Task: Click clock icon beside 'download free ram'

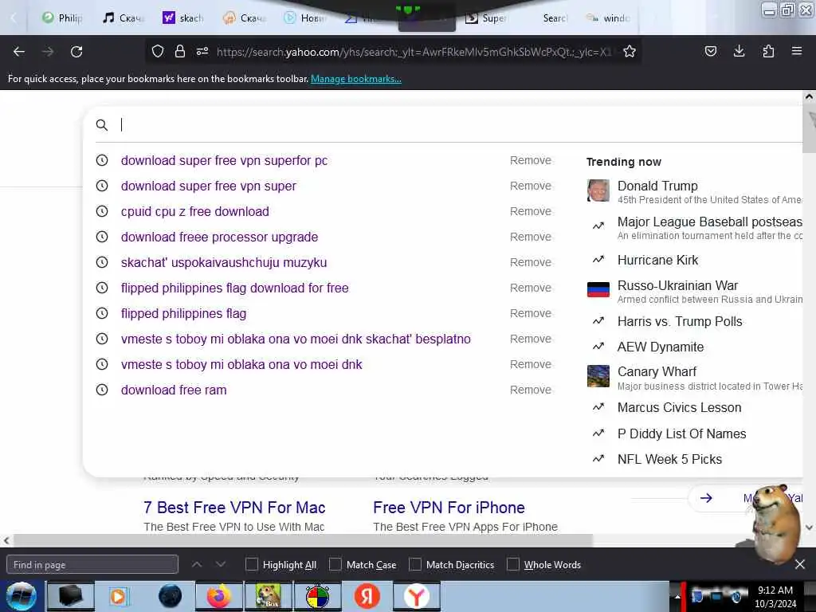Action: pyautogui.click(x=102, y=390)
